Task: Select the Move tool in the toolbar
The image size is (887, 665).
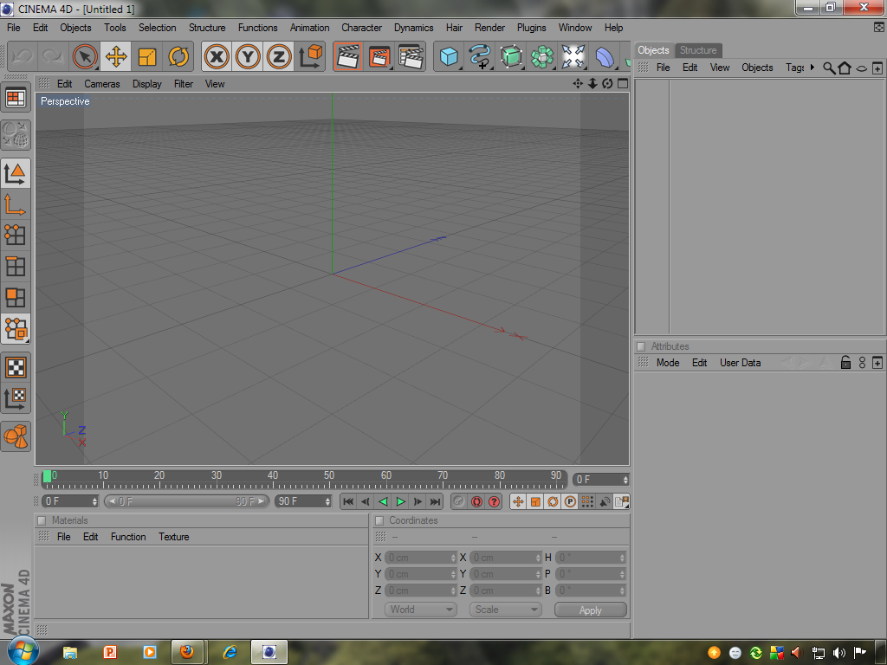Action: tap(115, 57)
